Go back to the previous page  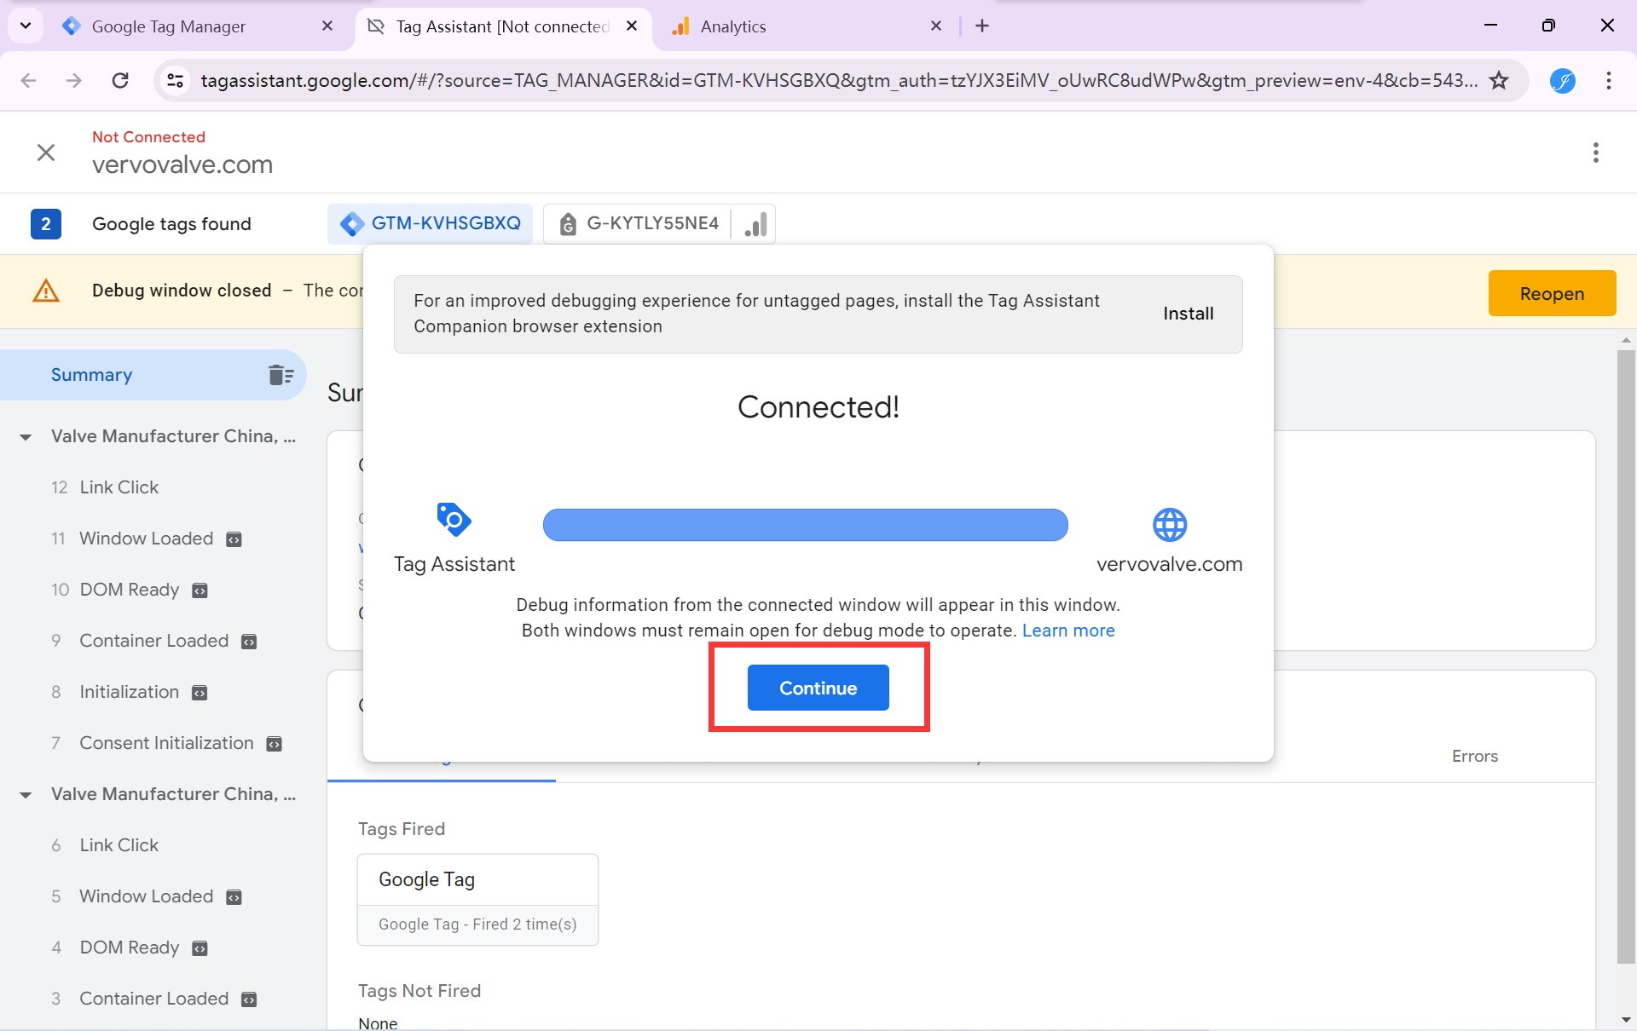28,80
